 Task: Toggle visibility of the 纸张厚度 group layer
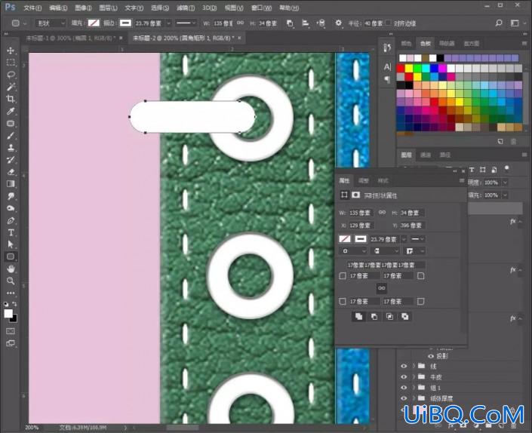(404, 398)
